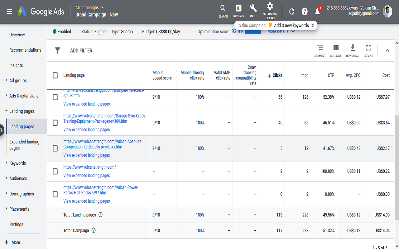Open the hamburger main menu
Image resolution: width=399 pixels, height=249 pixels.
[9, 12]
